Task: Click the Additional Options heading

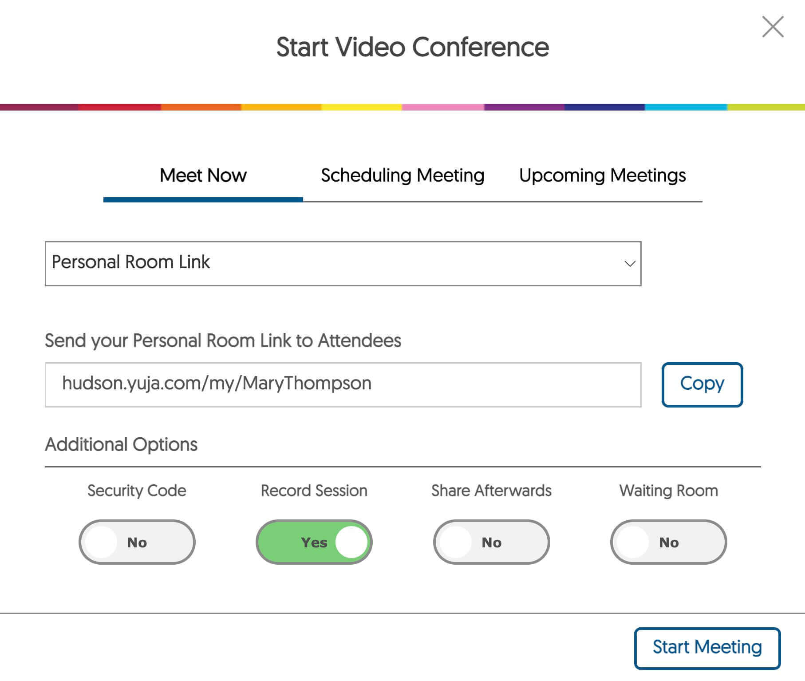Action: click(x=121, y=444)
